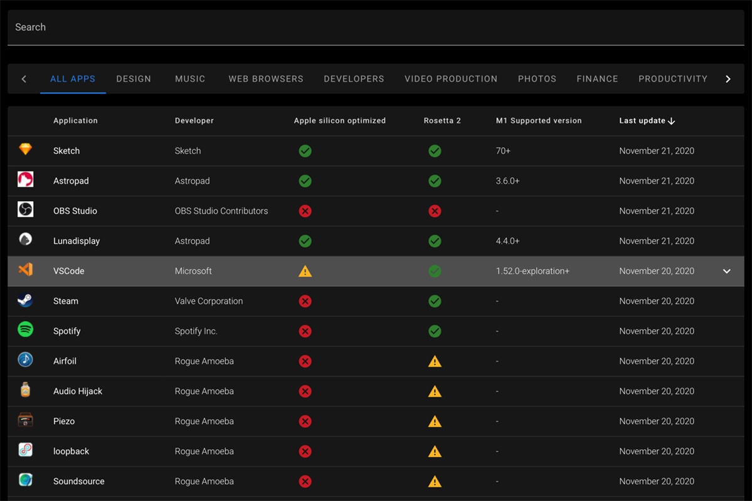Viewport: 752px width, 501px height.
Task: Click the Apple silicon optimized column header
Action: tap(339, 121)
